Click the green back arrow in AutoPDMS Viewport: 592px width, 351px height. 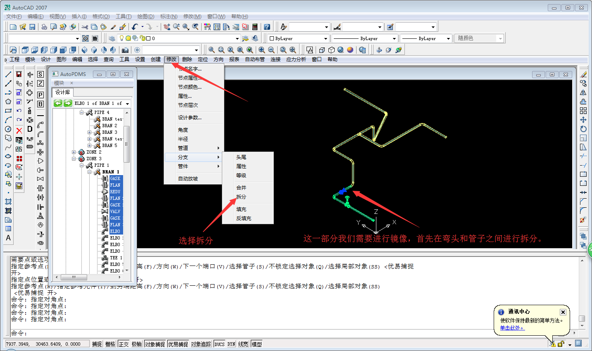coord(58,103)
